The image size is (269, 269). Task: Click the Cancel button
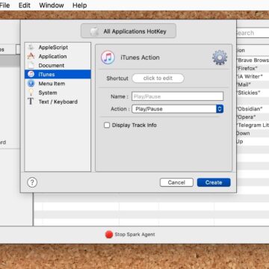176,182
